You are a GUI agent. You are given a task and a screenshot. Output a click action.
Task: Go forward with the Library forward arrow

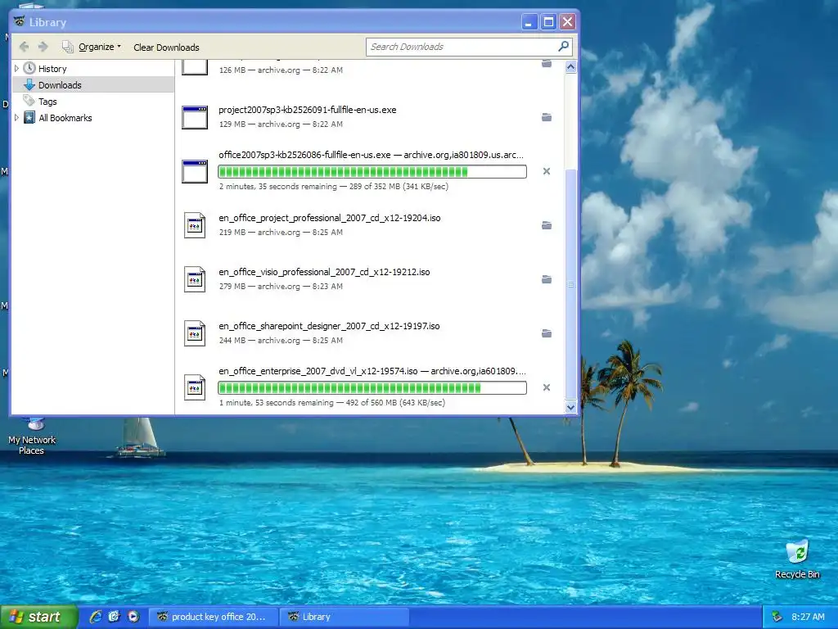click(x=43, y=47)
